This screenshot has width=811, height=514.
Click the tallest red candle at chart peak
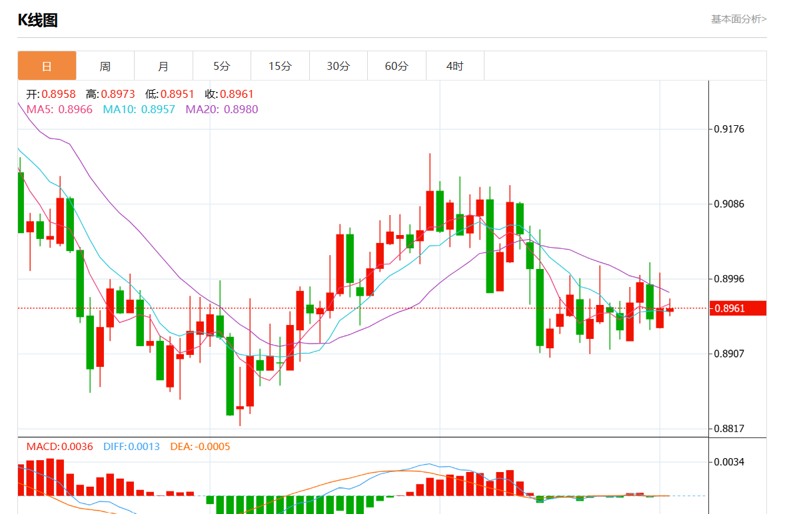(430, 211)
